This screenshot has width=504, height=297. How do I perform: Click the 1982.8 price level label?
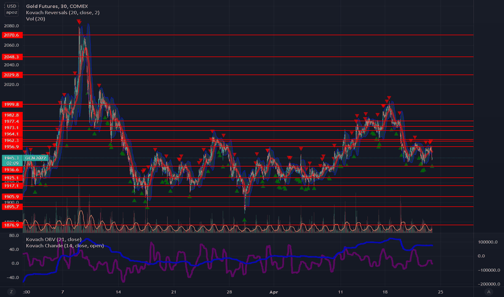pos(11,115)
